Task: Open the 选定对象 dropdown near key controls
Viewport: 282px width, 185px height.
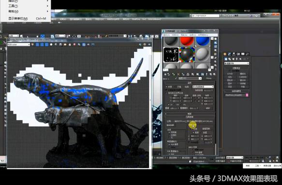Action: [235, 157]
